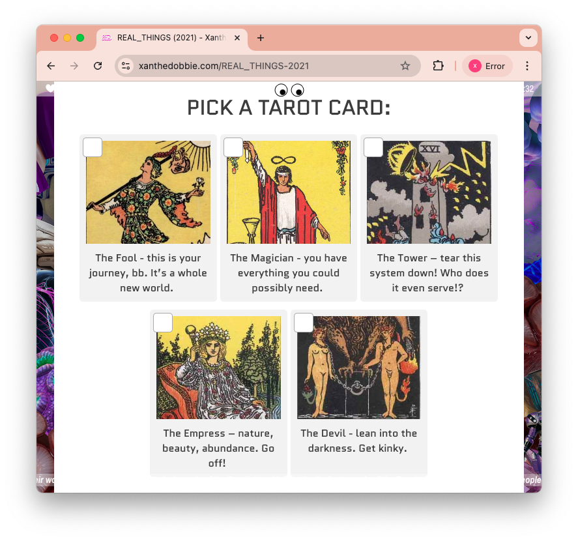Click the browser back arrow
Image resolution: width=578 pixels, height=541 pixels.
tap(51, 66)
